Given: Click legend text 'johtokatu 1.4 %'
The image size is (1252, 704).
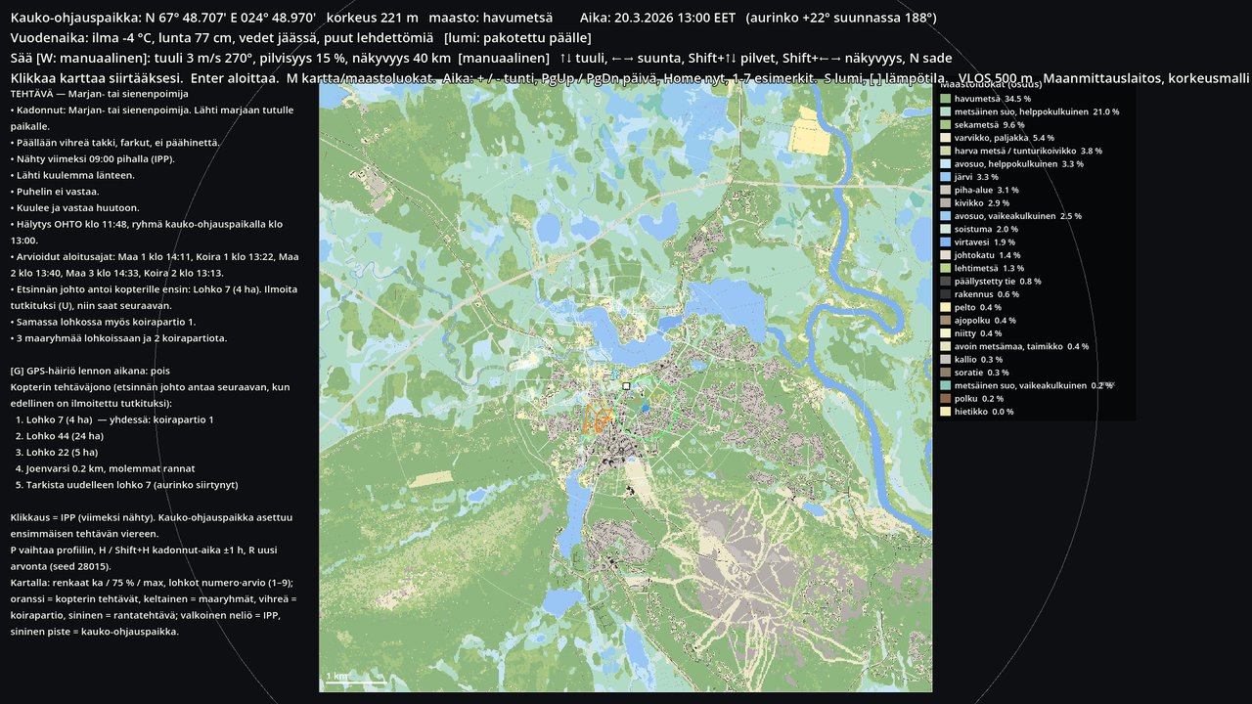Looking at the screenshot, I should [987, 255].
